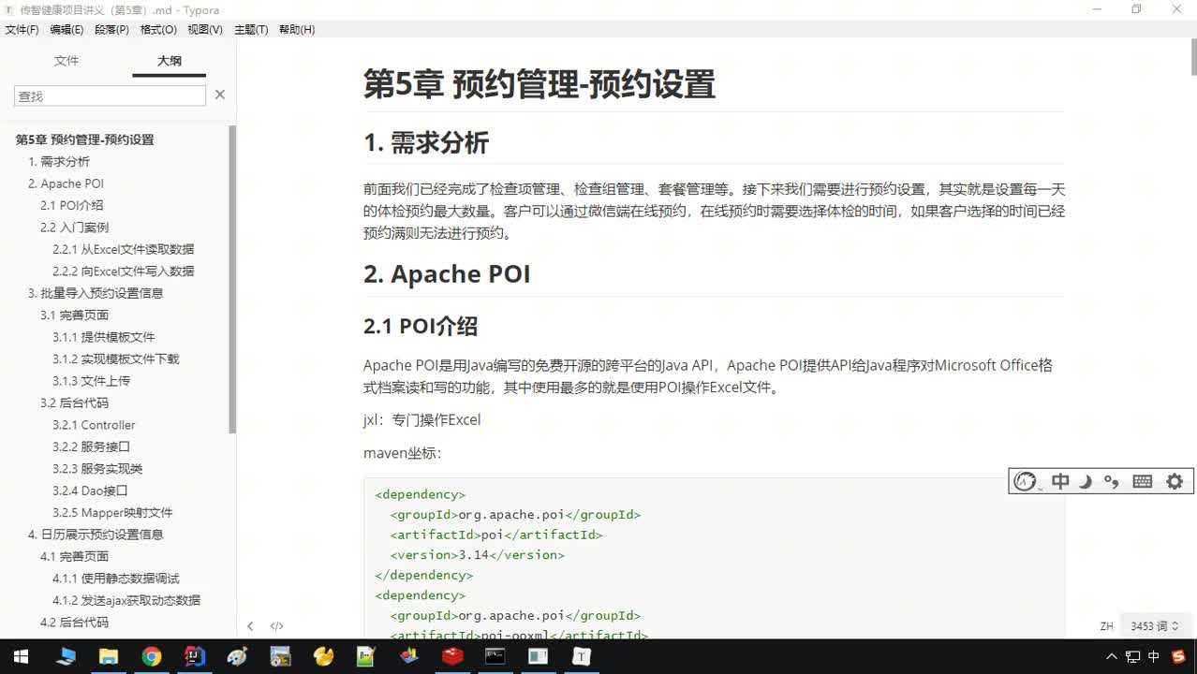Go to outline item 2.2.1 从Excel文件读取数据

tap(124, 249)
